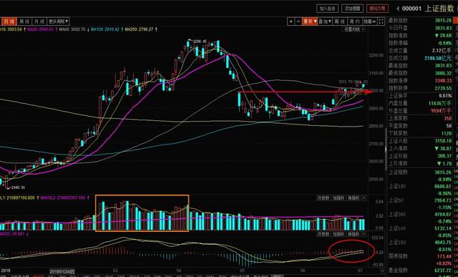The image size is (458, 277).
Task: Switch to the 周线 weekly chart tab
Action: pyautogui.click(x=24, y=21)
